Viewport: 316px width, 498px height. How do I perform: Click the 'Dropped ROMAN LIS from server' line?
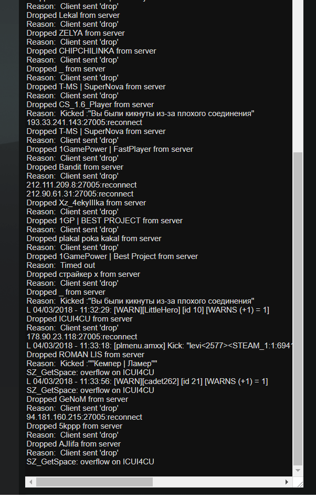tap(86, 355)
